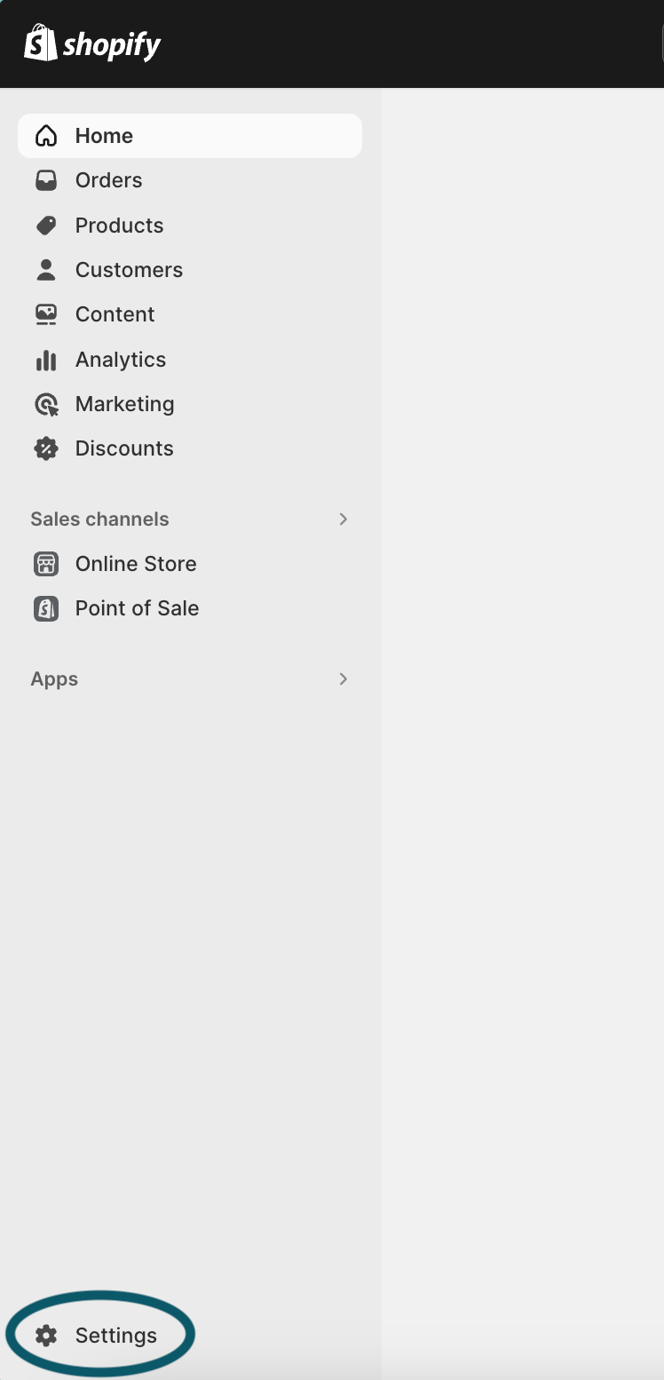The height and width of the screenshot is (1380, 664).
Task: Select the Home text label
Action: point(104,136)
